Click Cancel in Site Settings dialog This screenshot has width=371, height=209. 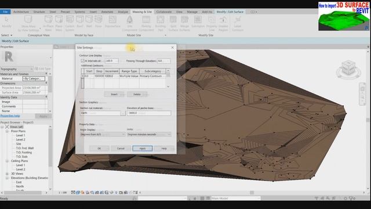pyautogui.click(x=121, y=149)
